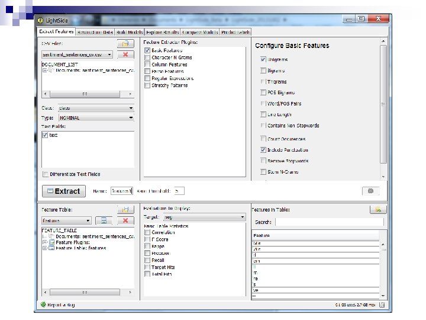Select the 've feature row
Screen dimensions: 426x320
click(316, 290)
